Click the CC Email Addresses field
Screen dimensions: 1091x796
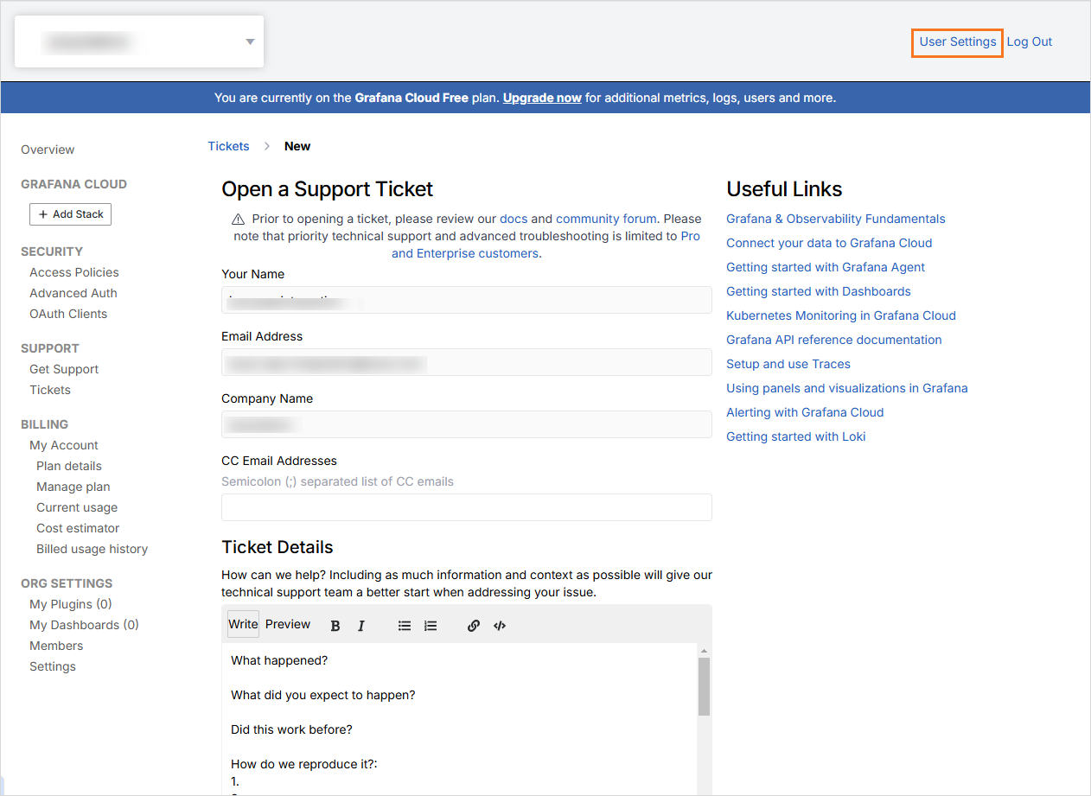(467, 507)
